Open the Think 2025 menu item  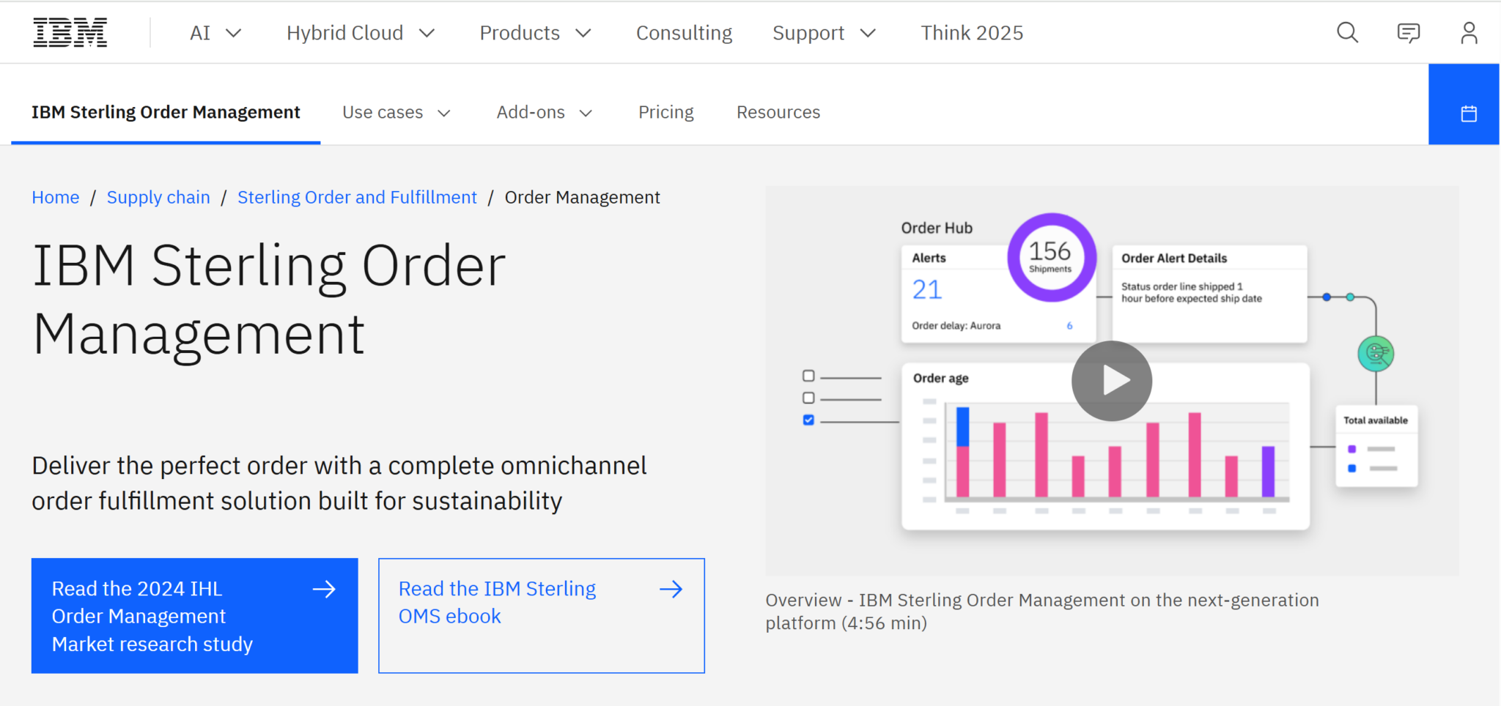972,32
